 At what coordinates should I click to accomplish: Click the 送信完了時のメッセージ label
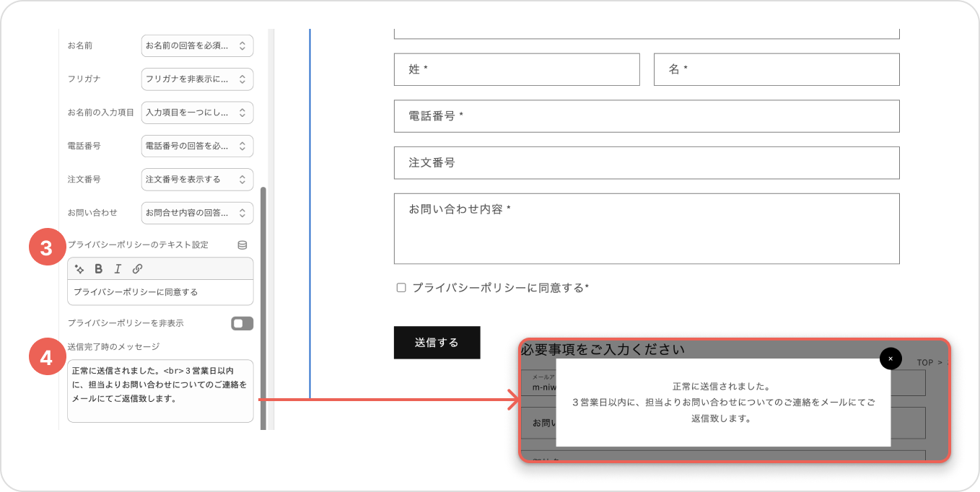(x=113, y=347)
